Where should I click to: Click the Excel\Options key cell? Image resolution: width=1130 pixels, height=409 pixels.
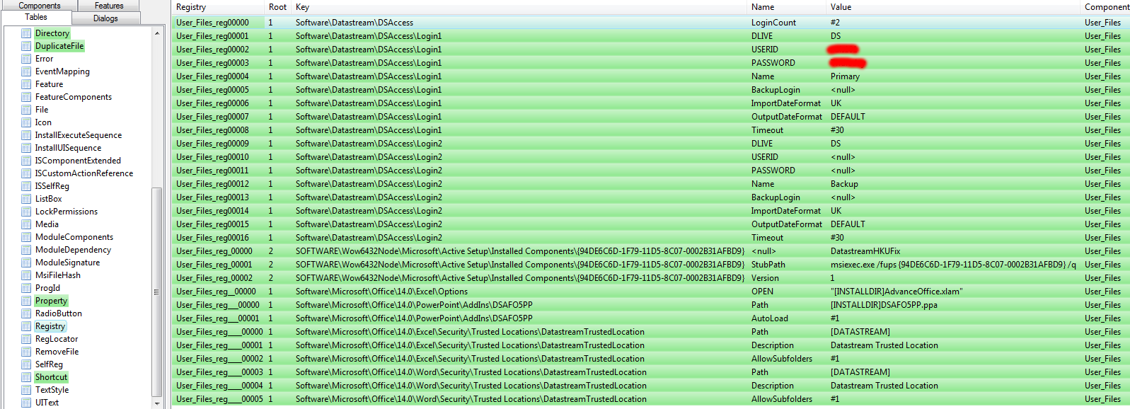(381, 292)
